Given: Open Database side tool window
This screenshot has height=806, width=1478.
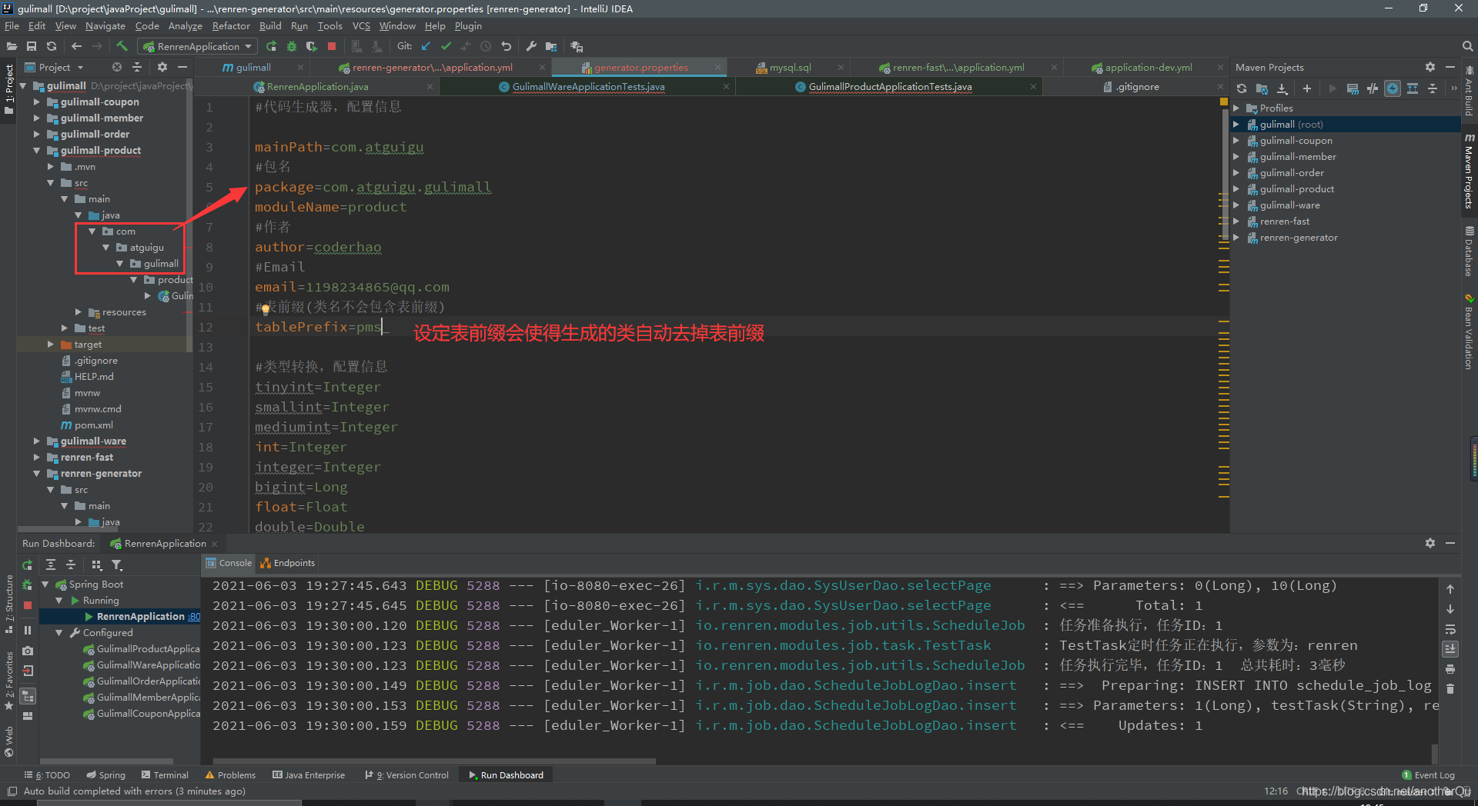Looking at the screenshot, I should coord(1470,251).
